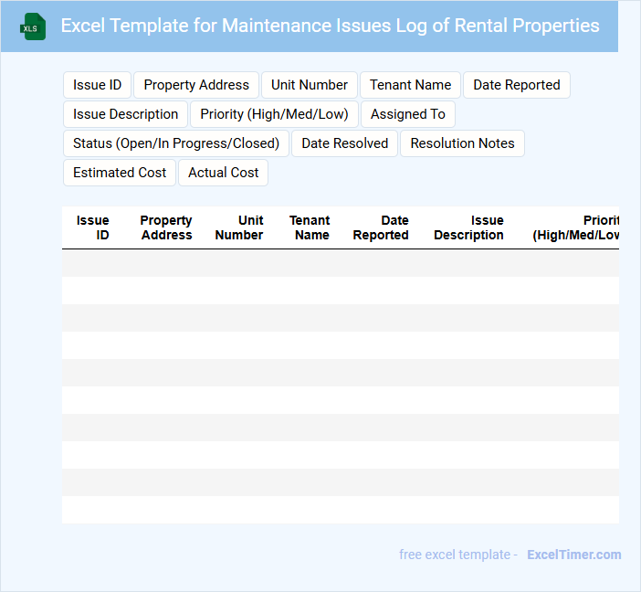Image resolution: width=641 pixels, height=592 pixels.
Task: Click the Estimated Cost tag
Action: pos(120,173)
